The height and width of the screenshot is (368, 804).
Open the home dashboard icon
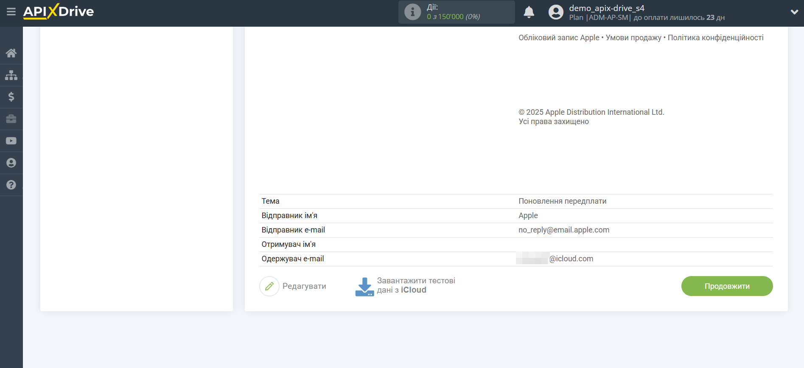click(x=11, y=53)
